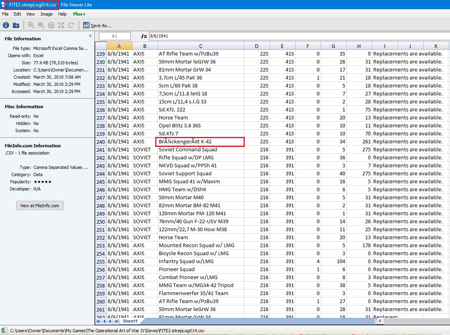
Task: Collapse the File Information side panel
Action: click(x=90, y=36)
